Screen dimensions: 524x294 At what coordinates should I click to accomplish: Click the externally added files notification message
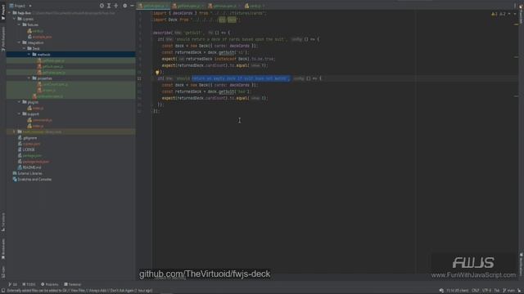tap(79, 291)
